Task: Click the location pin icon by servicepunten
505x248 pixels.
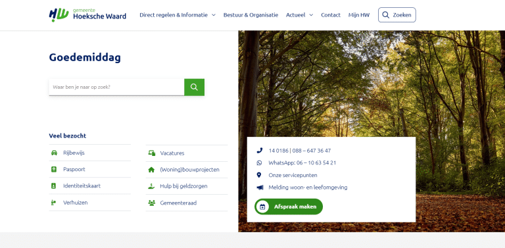Action: tap(258, 175)
